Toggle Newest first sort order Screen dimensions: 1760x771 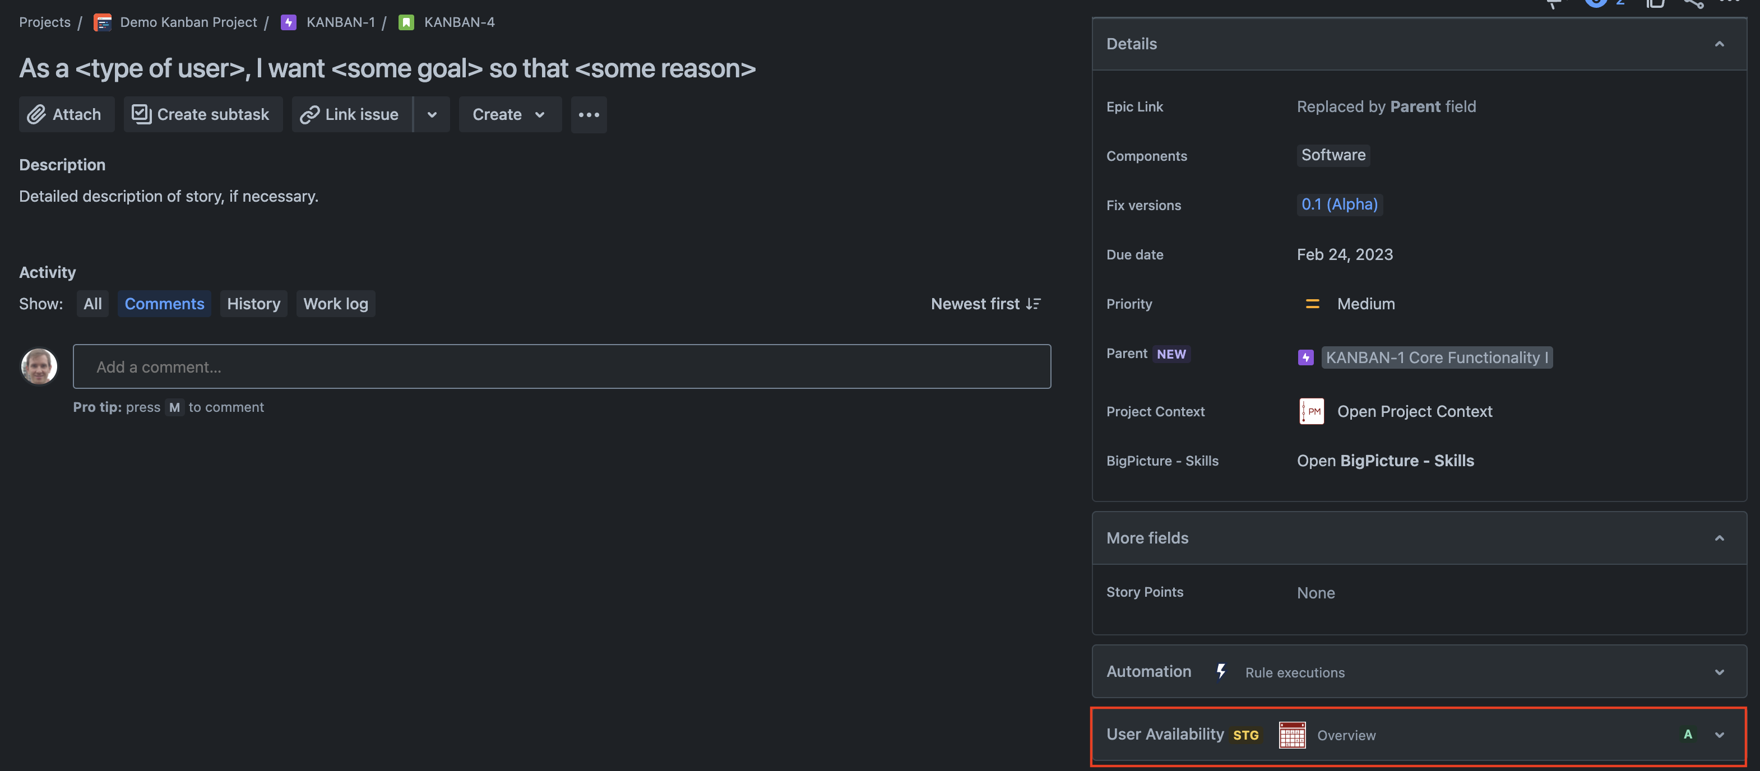(x=986, y=303)
